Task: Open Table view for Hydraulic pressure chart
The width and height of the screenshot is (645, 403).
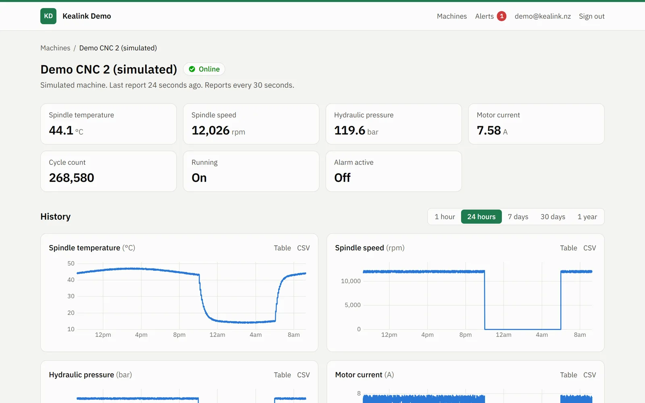Action: 282,375
